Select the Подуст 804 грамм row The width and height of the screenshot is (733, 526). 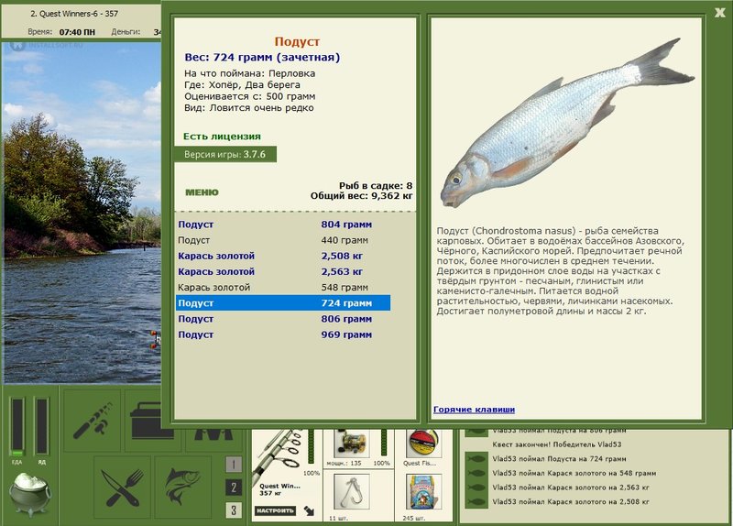tap(283, 225)
